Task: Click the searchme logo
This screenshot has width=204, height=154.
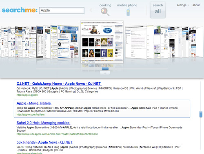Action: (20, 10)
